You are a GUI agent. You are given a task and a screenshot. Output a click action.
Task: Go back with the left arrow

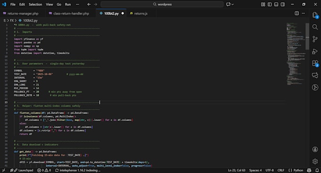point(89,4)
